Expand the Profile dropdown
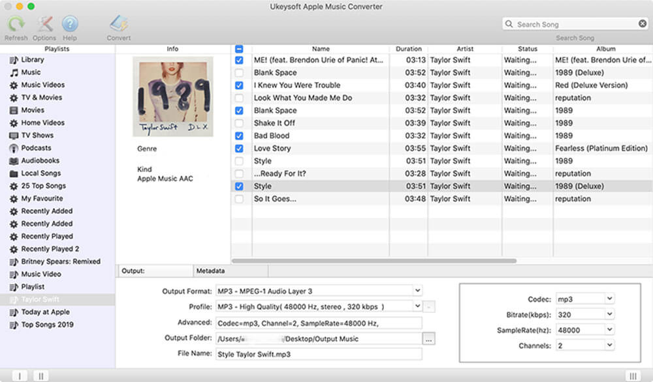 417,306
